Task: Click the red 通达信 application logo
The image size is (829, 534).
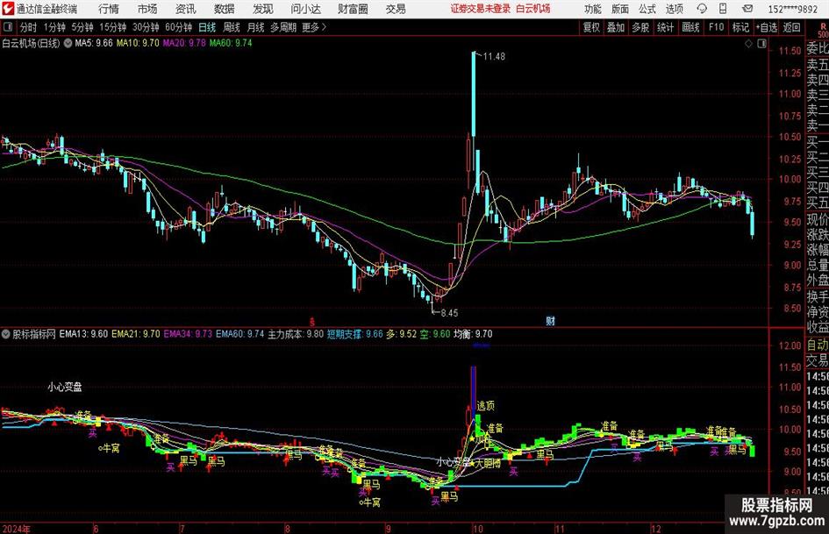Action: tap(7, 9)
